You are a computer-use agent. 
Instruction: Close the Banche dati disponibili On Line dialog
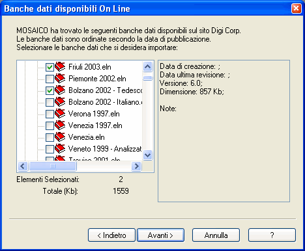click(x=297, y=8)
